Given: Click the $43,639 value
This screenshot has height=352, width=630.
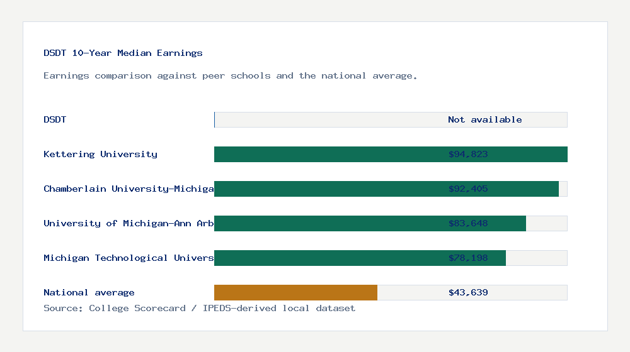Looking at the screenshot, I should (x=468, y=293).
